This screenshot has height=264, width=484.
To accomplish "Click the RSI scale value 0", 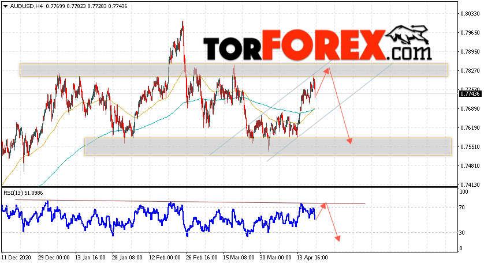I will 461,248.
